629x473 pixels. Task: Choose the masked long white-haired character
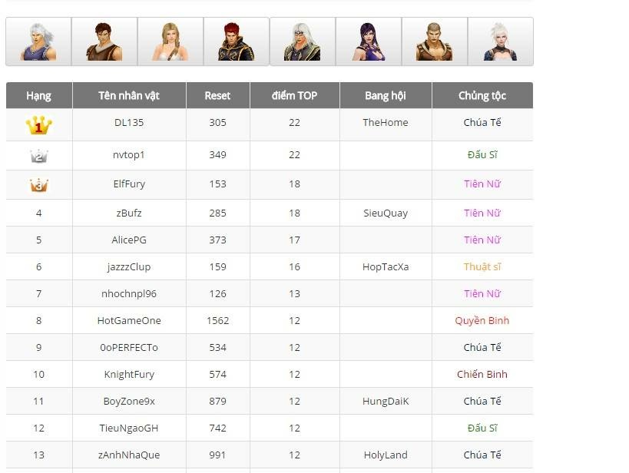pyautogui.click(x=303, y=42)
